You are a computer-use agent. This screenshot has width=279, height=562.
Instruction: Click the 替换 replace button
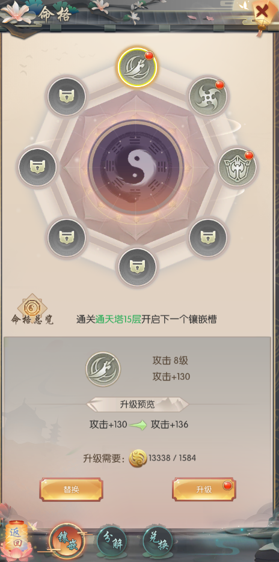tap(72, 489)
